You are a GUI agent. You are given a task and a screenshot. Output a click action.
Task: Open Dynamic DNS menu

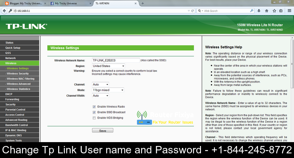click(20, 136)
